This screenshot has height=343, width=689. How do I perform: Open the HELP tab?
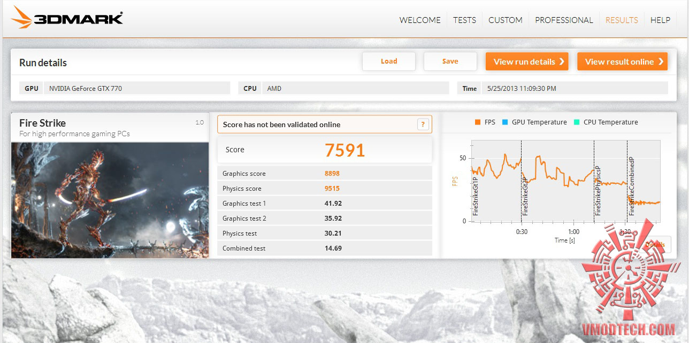tap(660, 20)
